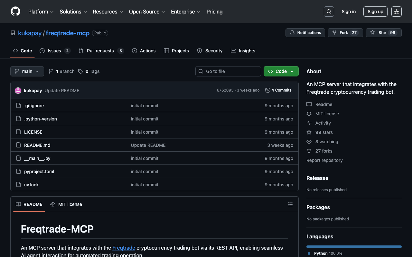Open the 1 Branch link
This screenshot has height=257, width=412.
pos(61,71)
